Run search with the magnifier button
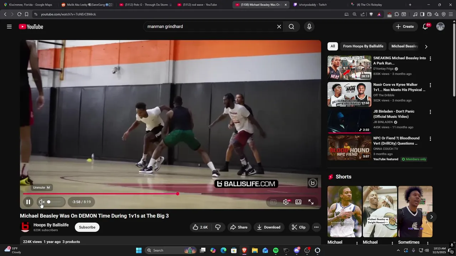Viewport: 456px width, 256px height. coord(291,27)
